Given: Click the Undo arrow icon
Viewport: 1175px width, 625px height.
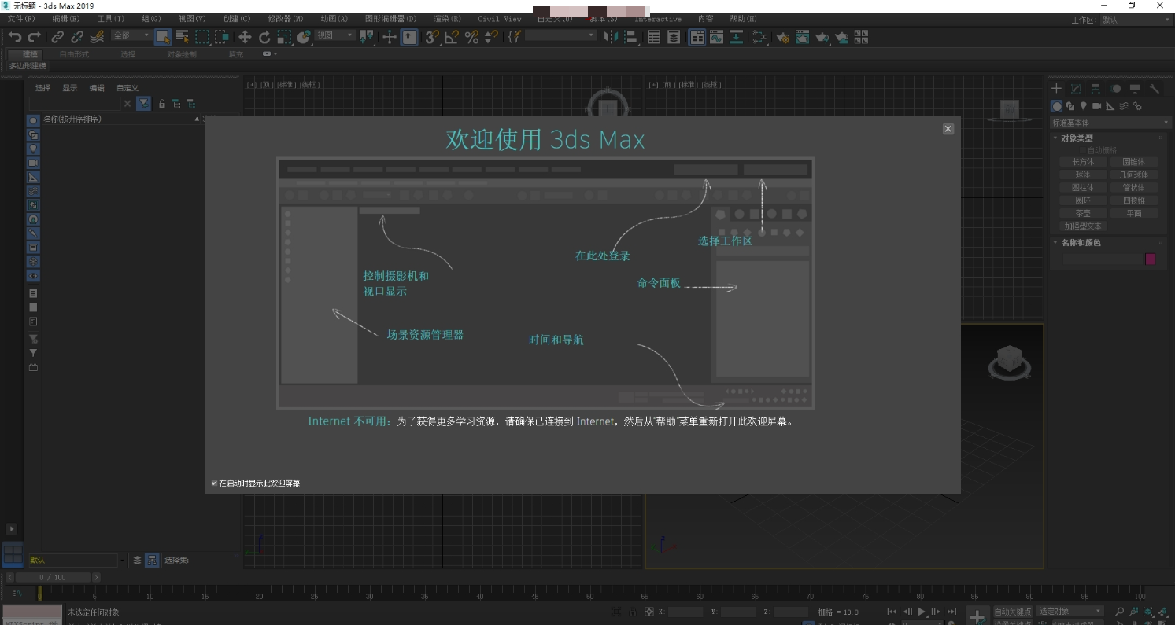Looking at the screenshot, I should (x=15, y=37).
